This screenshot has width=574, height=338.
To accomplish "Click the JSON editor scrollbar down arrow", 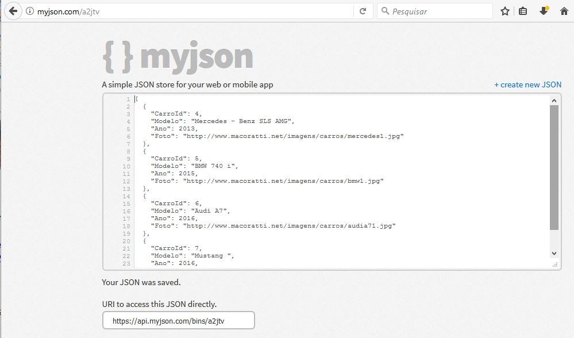I will [x=554, y=253].
